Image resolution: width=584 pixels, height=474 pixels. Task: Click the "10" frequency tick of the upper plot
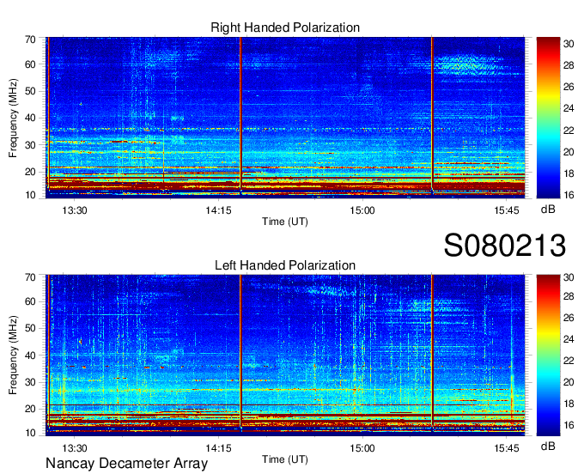click(x=30, y=195)
